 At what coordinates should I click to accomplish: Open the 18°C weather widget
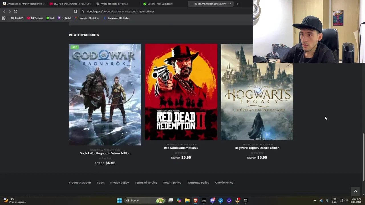pyautogui.click(x=14, y=200)
